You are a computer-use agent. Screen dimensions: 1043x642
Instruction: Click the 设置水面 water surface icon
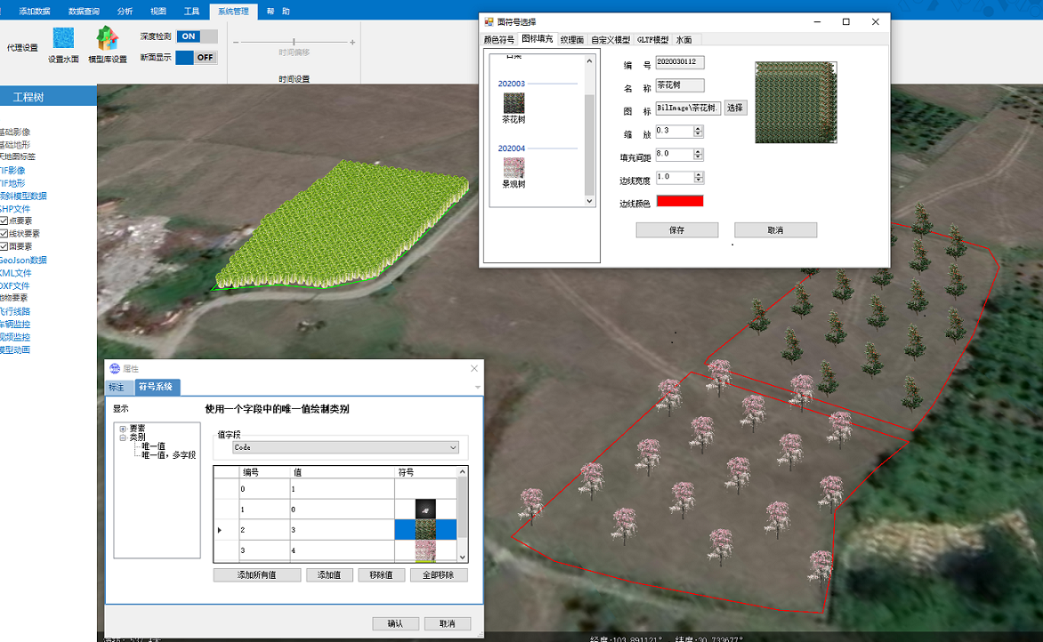click(x=63, y=39)
